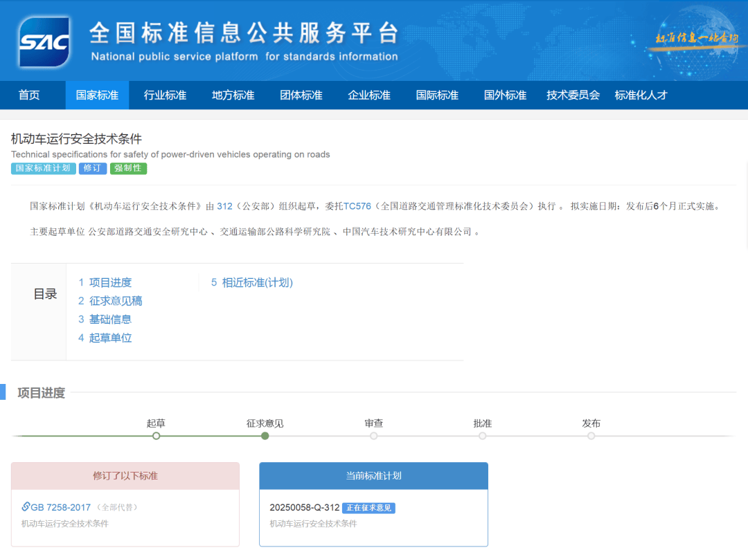Viewport: 748px width, 559px height.
Task: Click the 国家标准计划 tag
Action: (44, 168)
